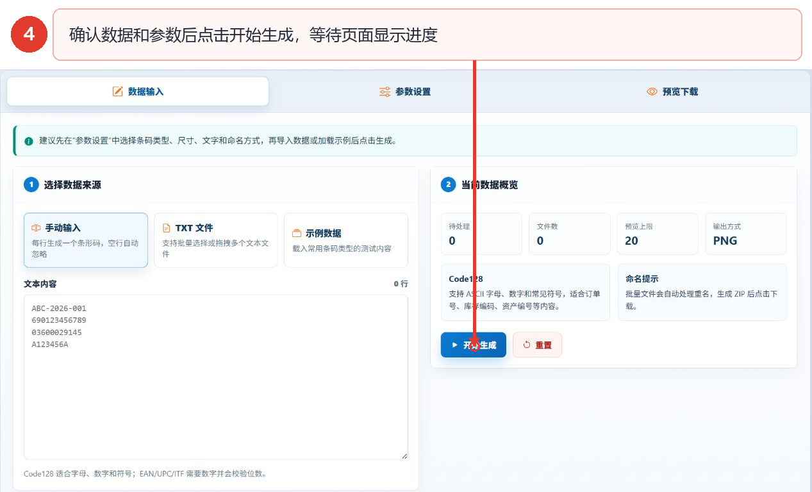Click the 当前数据概览 section heading
This screenshot has width=812, height=492.
[x=490, y=185]
